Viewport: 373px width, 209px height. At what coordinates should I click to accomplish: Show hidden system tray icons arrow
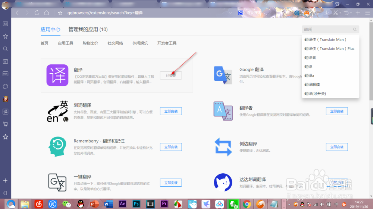tap(289, 204)
